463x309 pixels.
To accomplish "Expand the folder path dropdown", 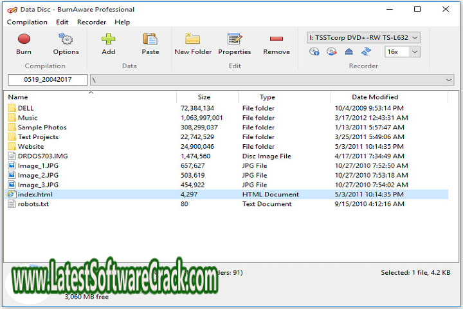I will [x=448, y=80].
